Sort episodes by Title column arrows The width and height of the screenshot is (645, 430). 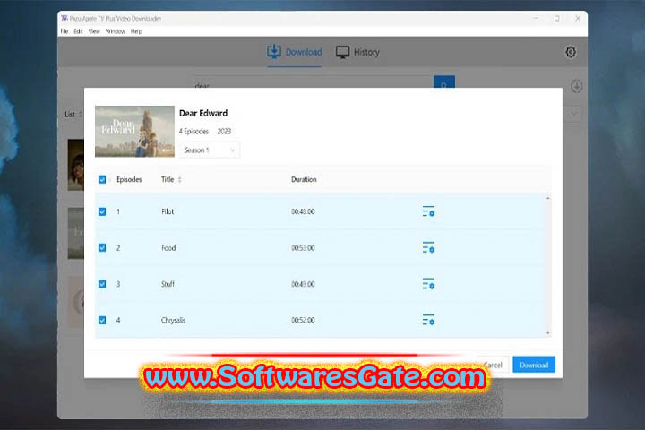180,179
